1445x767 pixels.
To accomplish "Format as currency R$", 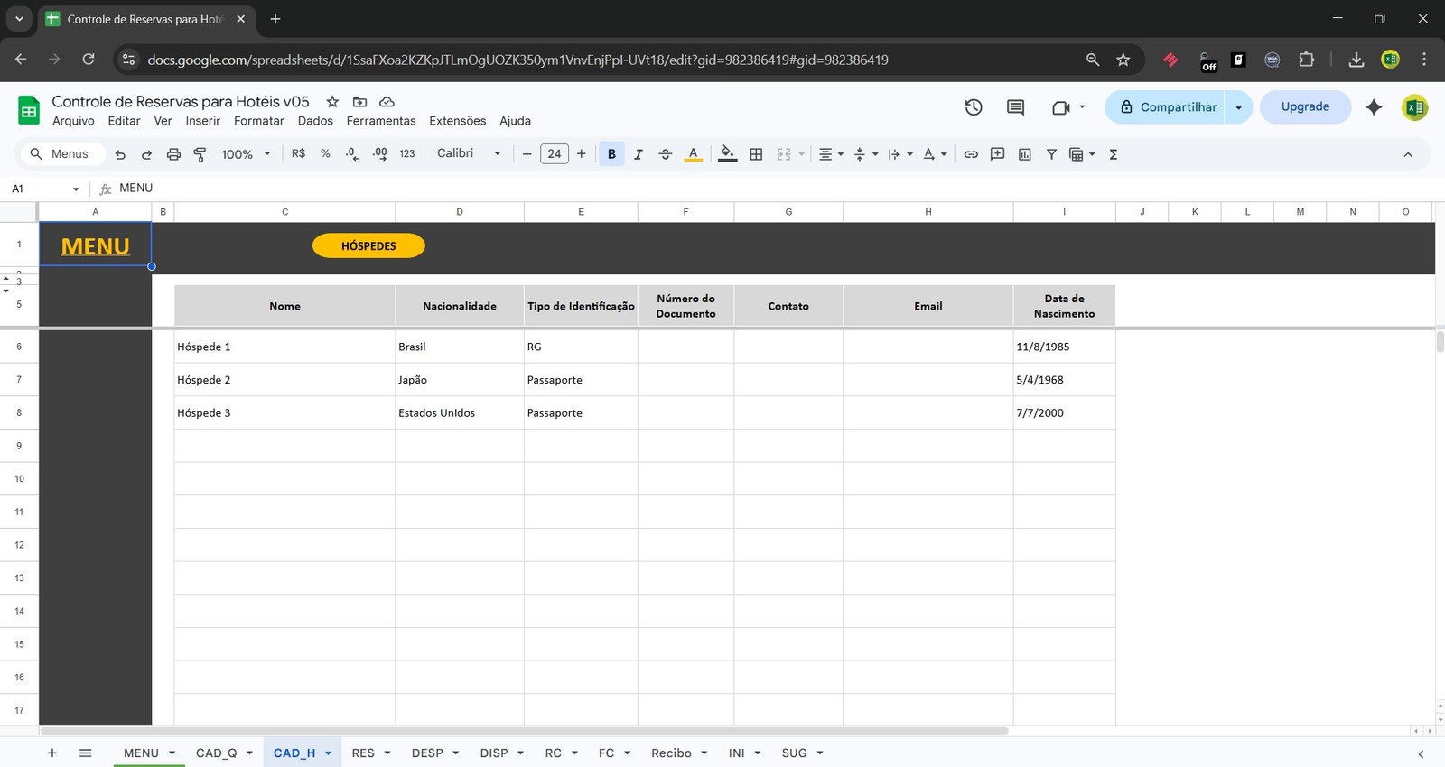I will pos(298,154).
